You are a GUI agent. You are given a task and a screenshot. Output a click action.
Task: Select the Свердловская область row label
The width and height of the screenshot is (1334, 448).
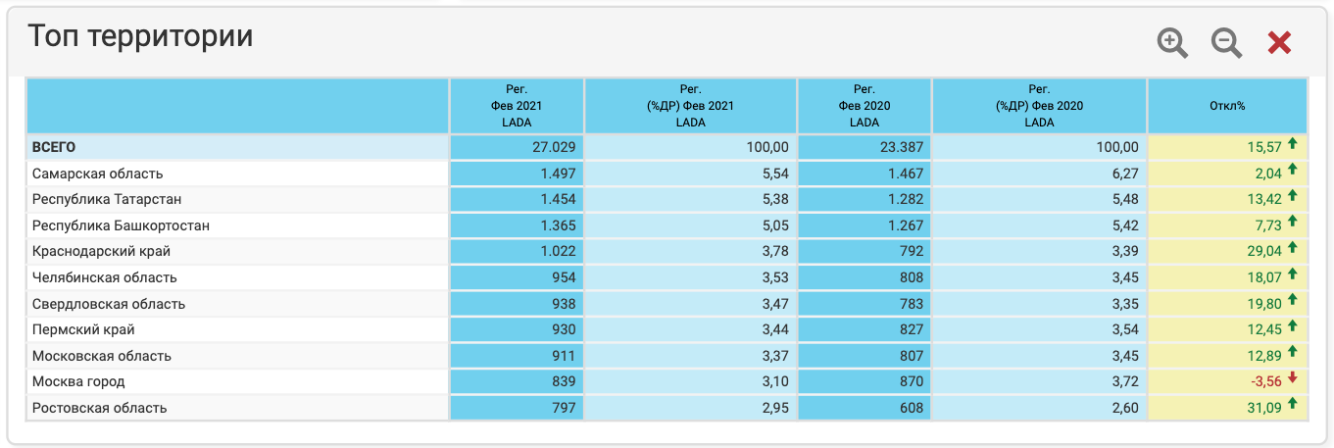coord(109,304)
